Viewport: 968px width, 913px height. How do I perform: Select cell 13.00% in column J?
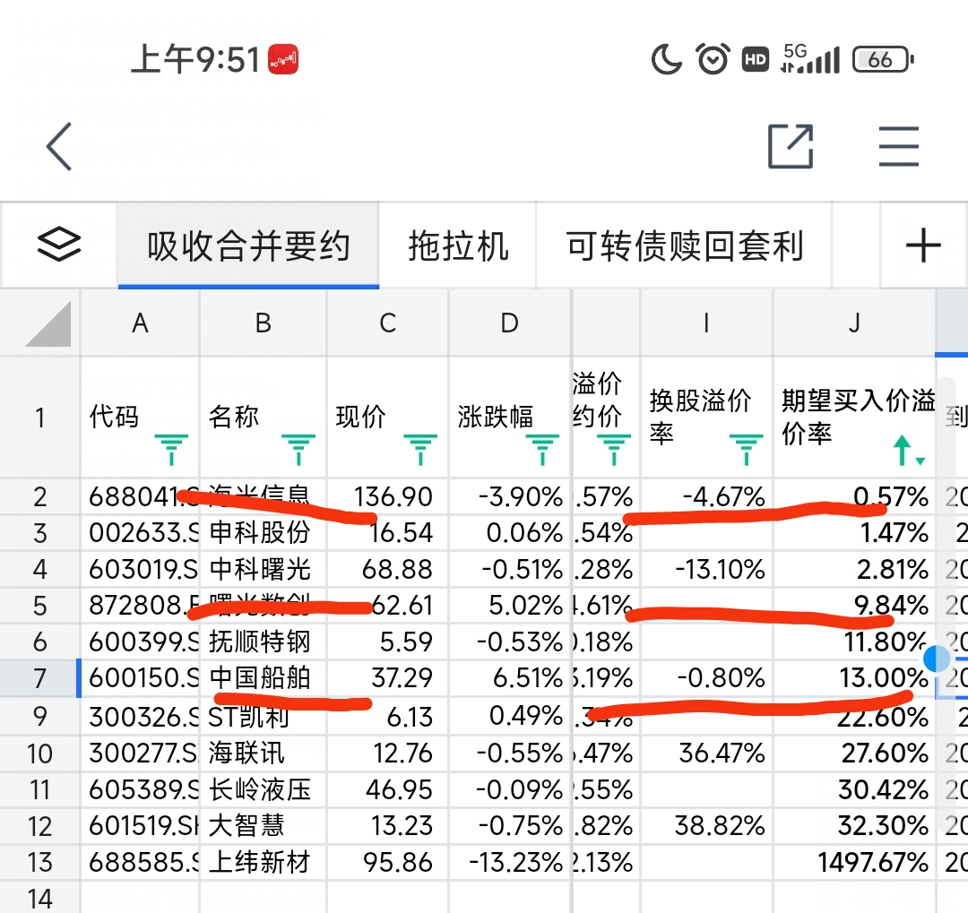click(854, 678)
